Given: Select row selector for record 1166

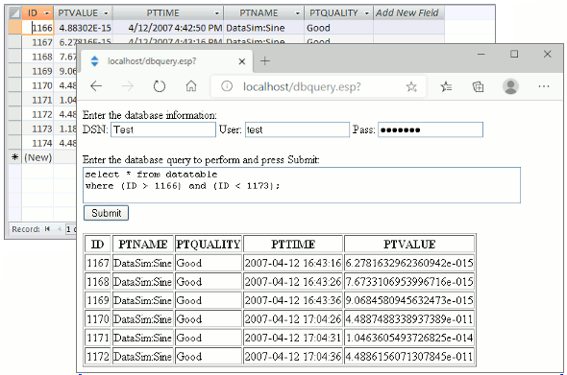Looking at the screenshot, I should (14, 28).
